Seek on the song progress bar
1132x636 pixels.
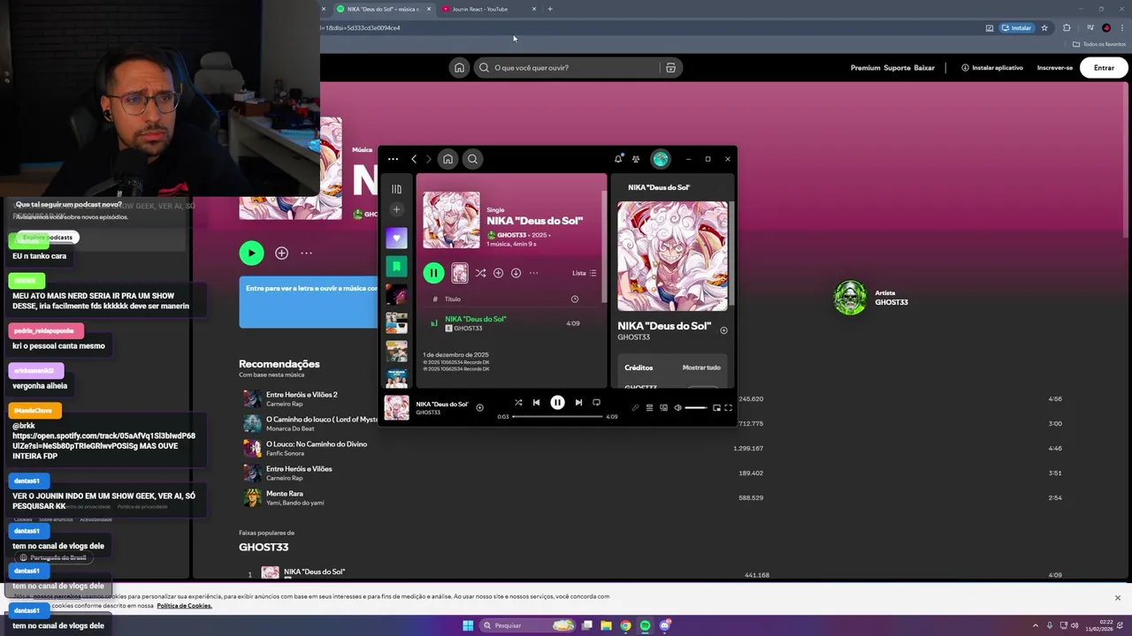[x=557, y=416]
